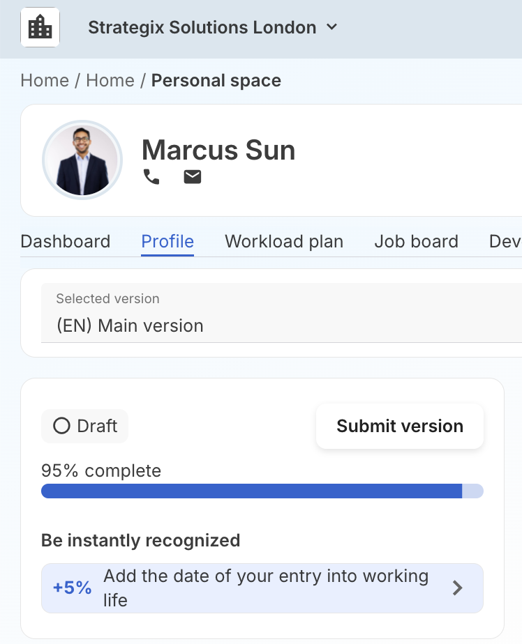Screen dimensions: 522x644
Task: Click the chevron on the entry date suggestion
Action: pyautogui.click(x=458, y=588)
